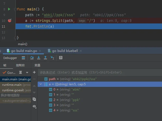This screenshot has width=162, height=121.
Task: Select the 帧 (Frames) tab
Action: pyautogui.click(x=5, y=65)
